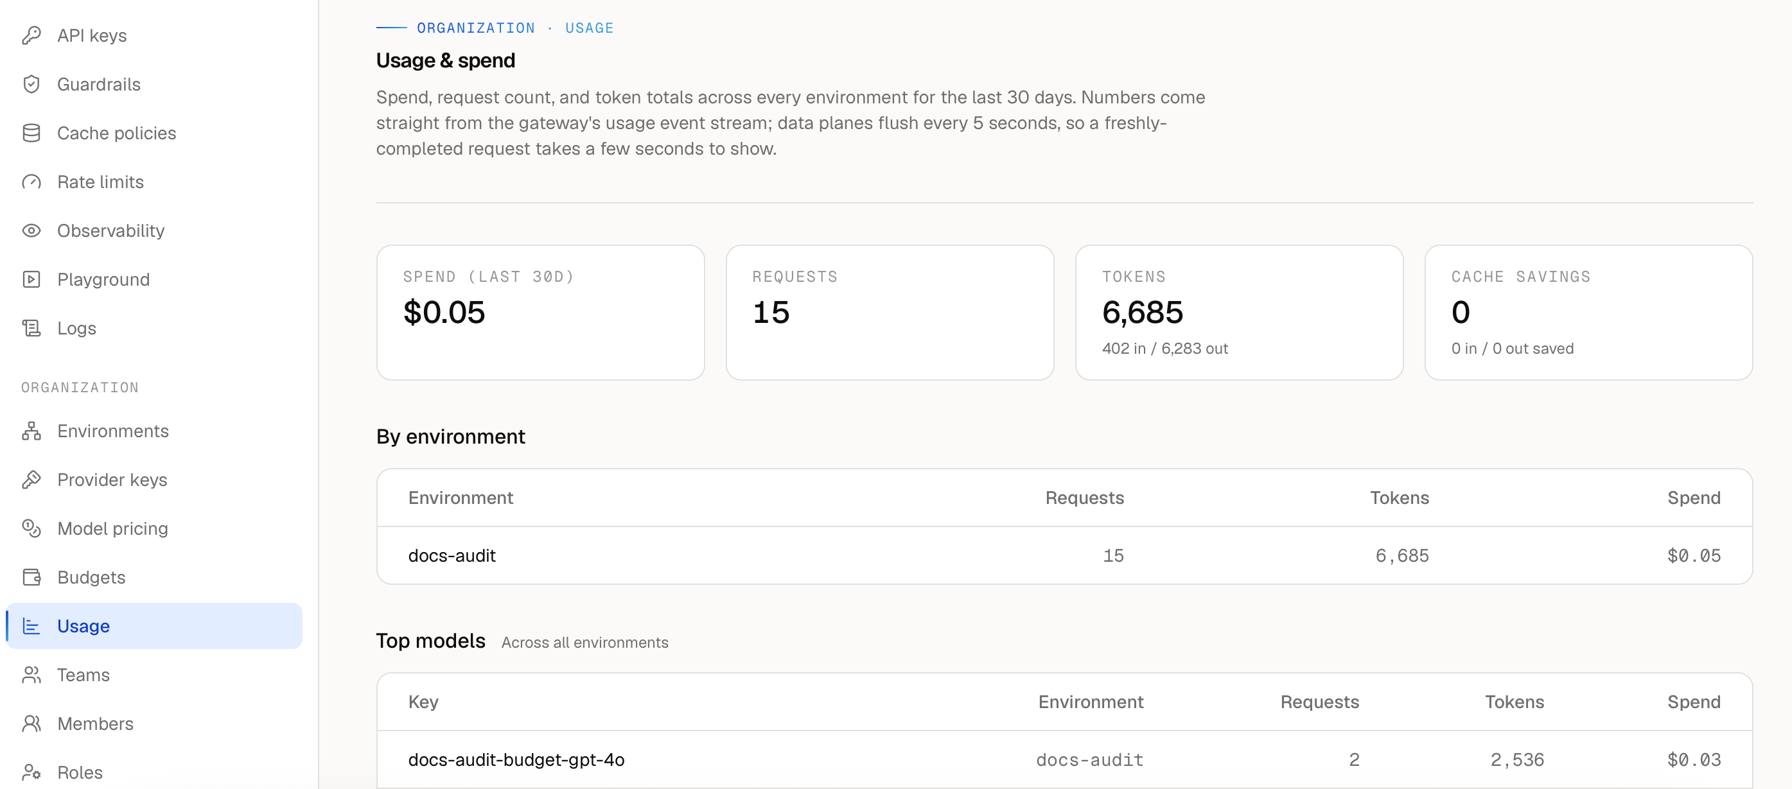1792x789 pixels.
Task: Click the Teams people icon
Action: click(x=31, y=673)
